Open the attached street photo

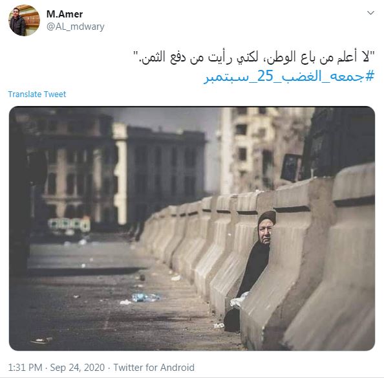[x=192, y=228]
